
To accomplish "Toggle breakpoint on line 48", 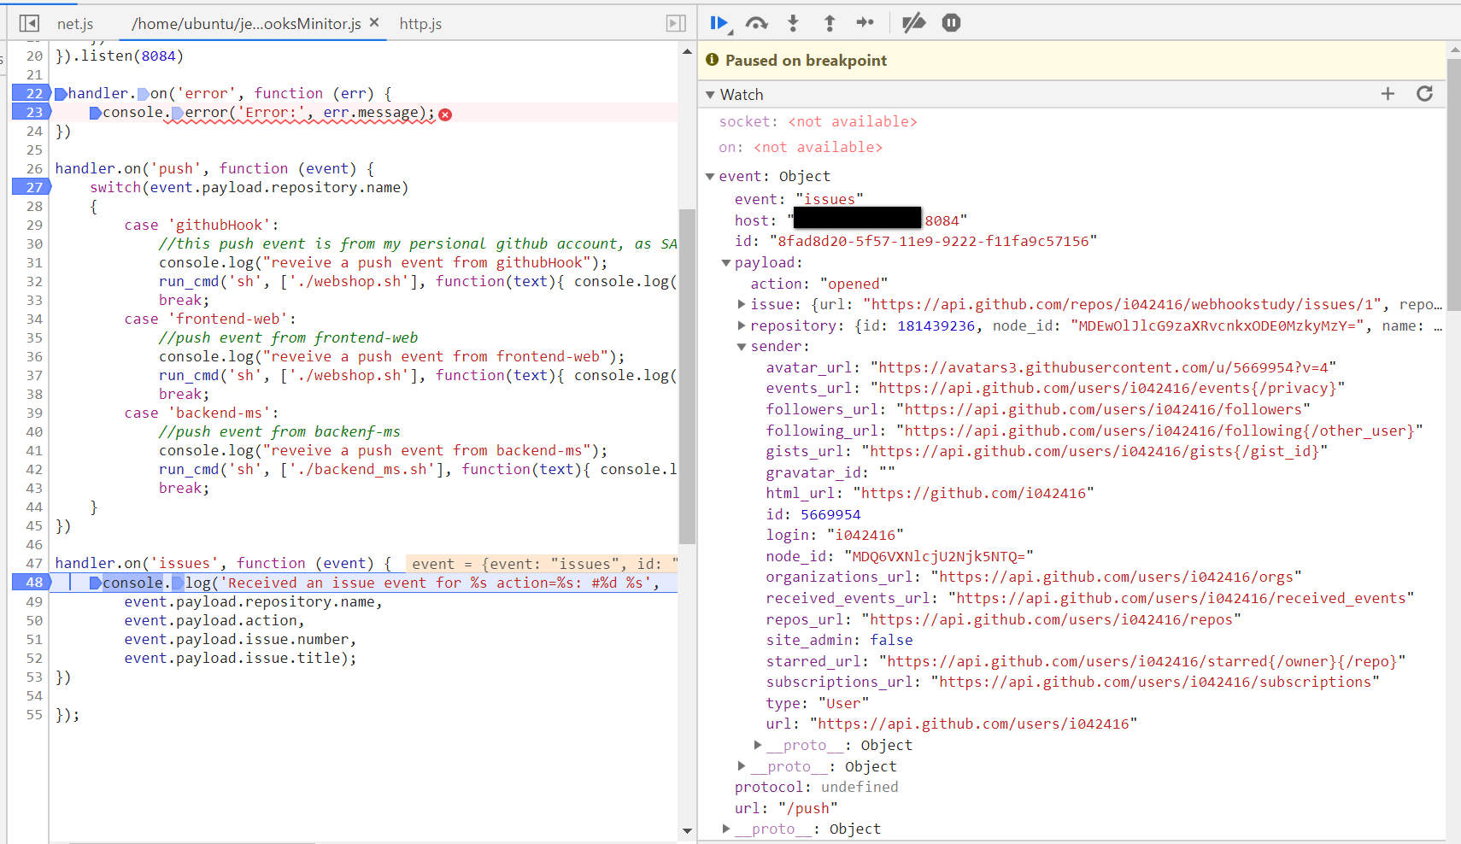I will click(x=31, y=582).
